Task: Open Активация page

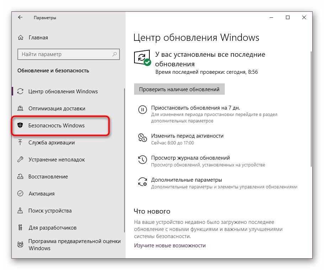Action: (42, 193)
